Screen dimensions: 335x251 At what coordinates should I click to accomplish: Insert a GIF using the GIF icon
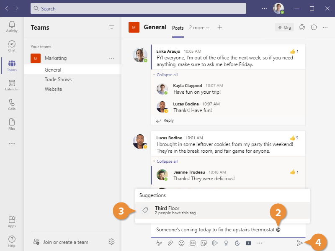click(193, 243)
